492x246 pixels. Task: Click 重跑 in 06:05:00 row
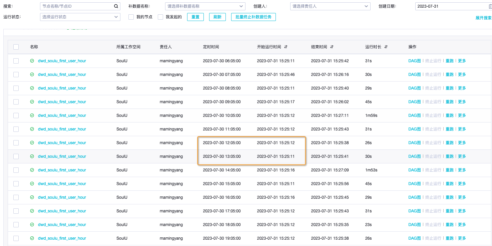(x=450, y=61)
